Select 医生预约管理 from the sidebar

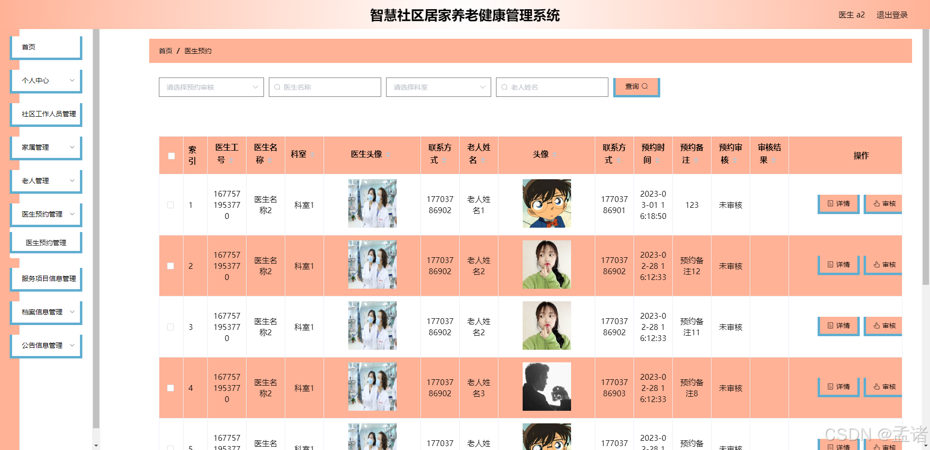pos(46,242)
